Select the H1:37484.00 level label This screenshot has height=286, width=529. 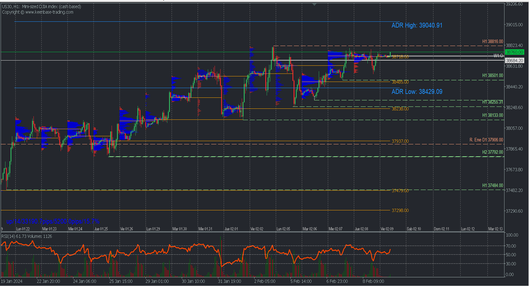pyautogui.click(x=492, y=186)
